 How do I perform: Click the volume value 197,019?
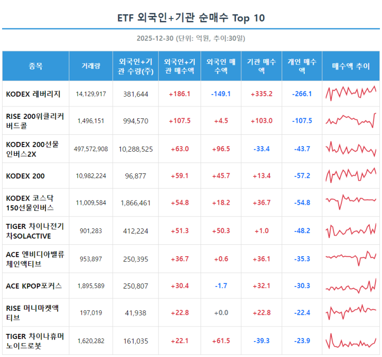91,313
